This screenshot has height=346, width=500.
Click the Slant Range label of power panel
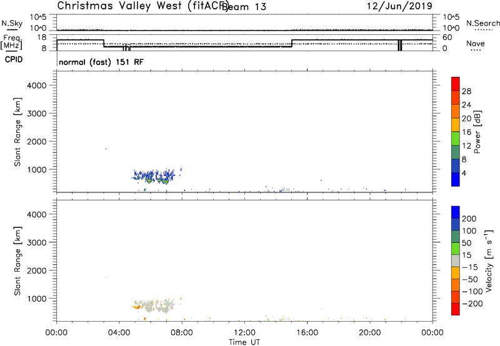coord(17,132)
